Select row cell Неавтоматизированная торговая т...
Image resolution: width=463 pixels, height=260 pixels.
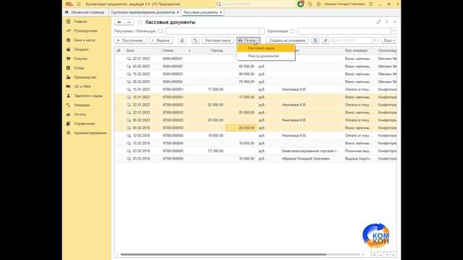pos(310,151)
